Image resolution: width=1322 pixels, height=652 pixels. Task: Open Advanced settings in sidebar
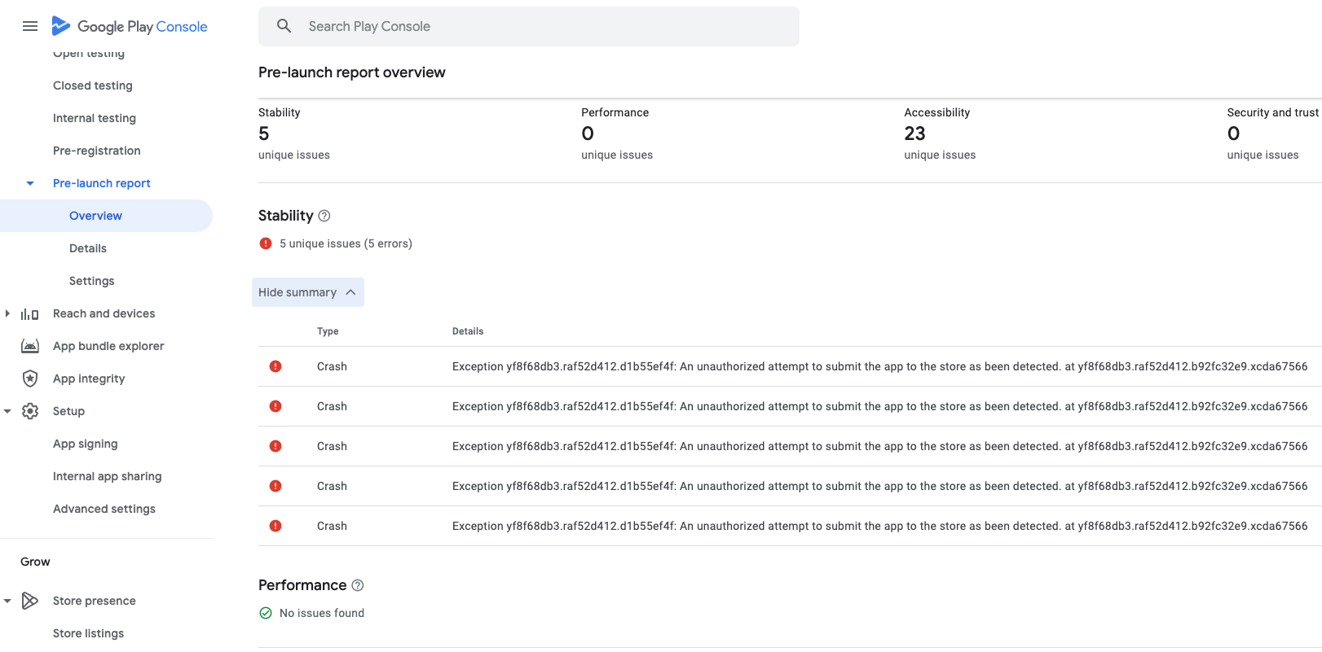pyautogui.click(x=104, y=509)
